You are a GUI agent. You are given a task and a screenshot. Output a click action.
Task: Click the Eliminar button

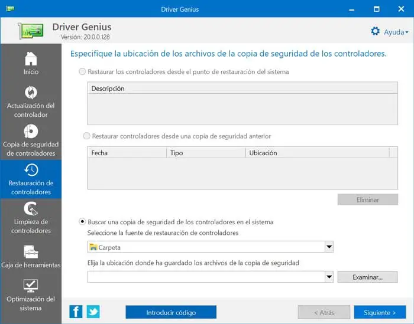pyautogui.click(x=368, y=199)
